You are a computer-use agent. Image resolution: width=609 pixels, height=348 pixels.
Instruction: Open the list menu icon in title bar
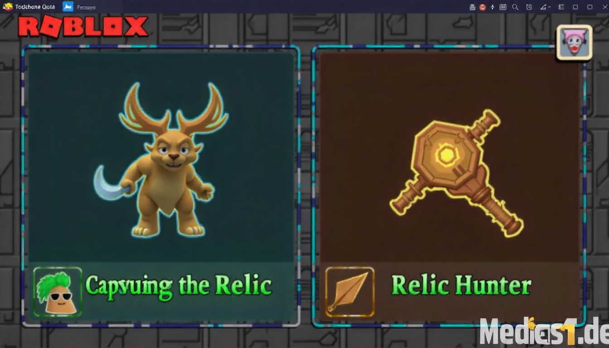561,7
